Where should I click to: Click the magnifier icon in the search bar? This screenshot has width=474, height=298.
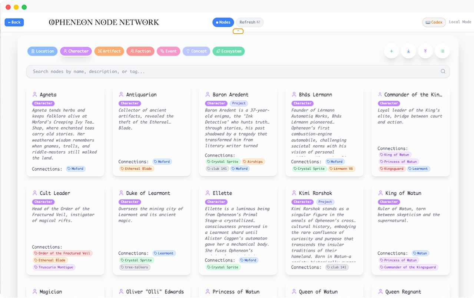pyautogui.click(x=443, y=71)
